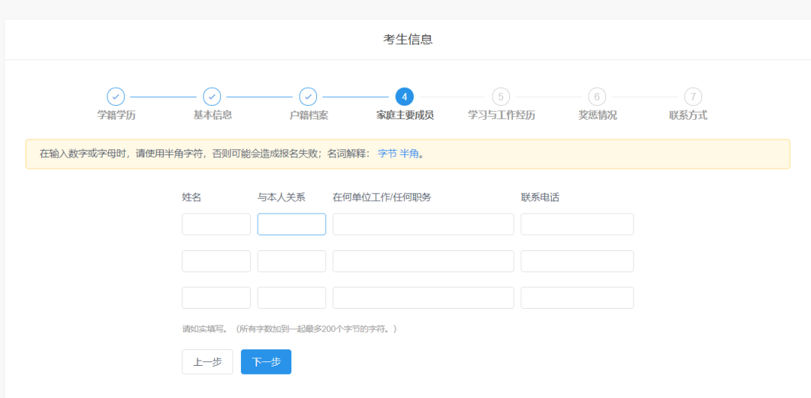Select the 基本信息 step label
Screen dimensions: 811x398
click(213, 115)
